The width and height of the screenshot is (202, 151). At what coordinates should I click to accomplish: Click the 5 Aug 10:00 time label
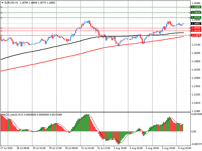(x=168, y=148)
